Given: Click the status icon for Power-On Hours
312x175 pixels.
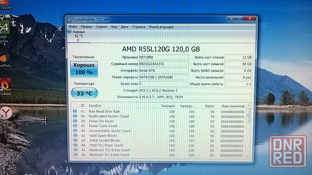Looking at the screenshot, I should point(75,121).
